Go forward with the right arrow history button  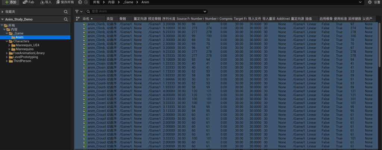pos(86,2)
